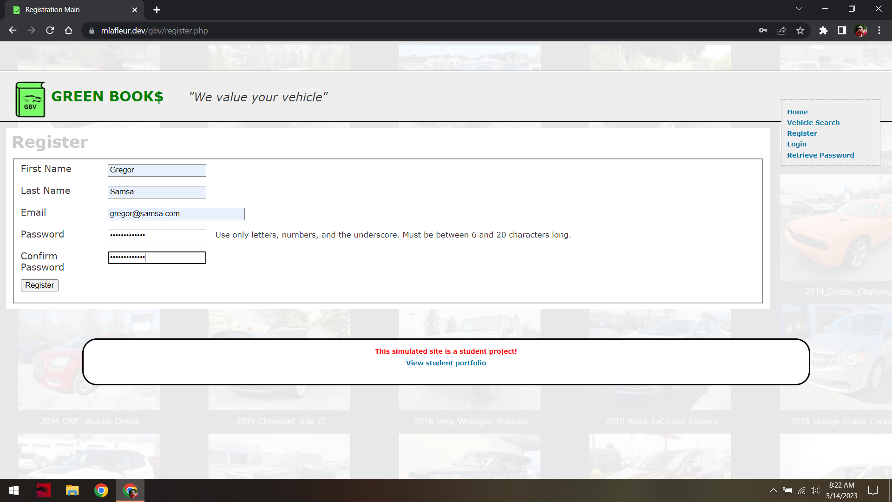Focus the Email input field
This screenshot has width=892, height=502.
click(176, 214)
